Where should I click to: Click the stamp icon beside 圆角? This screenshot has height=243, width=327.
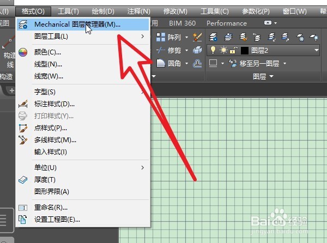(x=197, y=63)
